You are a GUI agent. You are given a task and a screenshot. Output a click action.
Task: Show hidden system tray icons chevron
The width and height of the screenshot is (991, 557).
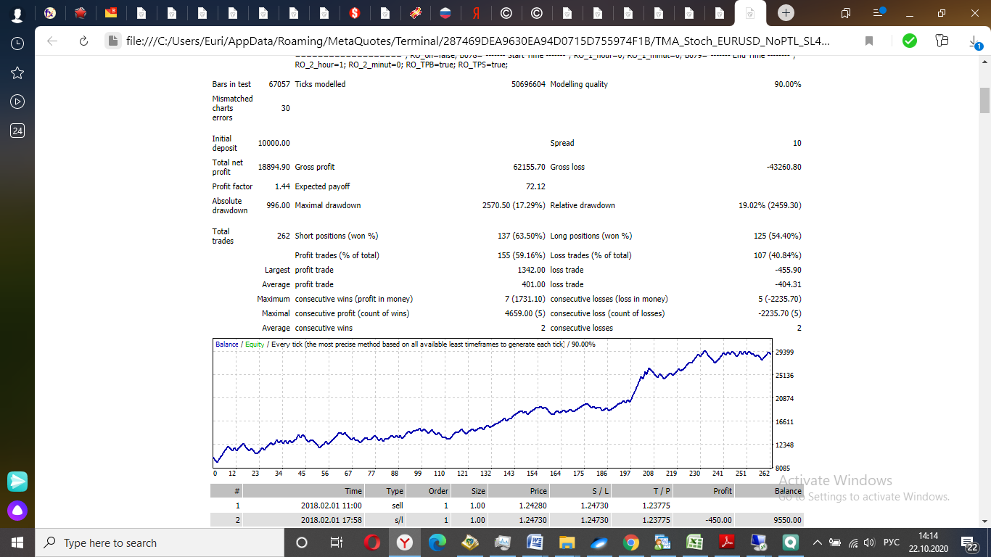click(818, 542)
